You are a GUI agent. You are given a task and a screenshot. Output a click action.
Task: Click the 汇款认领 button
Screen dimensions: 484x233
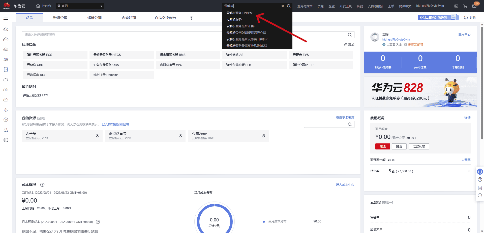click(419, 146)
